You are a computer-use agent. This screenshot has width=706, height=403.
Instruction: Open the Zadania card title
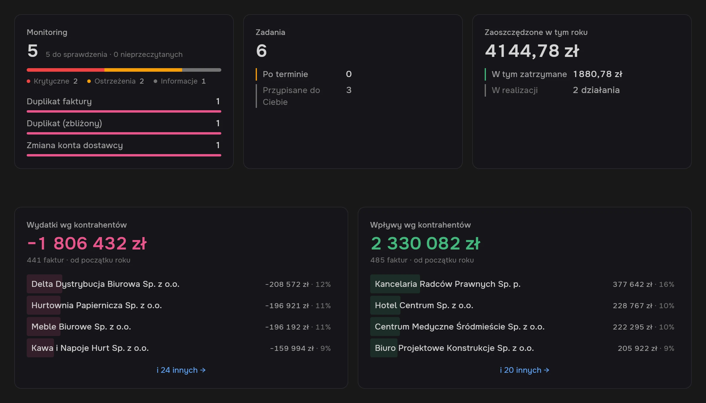pos(270,32)
